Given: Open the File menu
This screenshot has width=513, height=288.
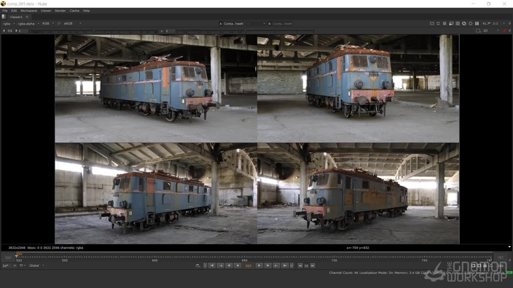Looking at the screenshot, I should pos(5,10).
